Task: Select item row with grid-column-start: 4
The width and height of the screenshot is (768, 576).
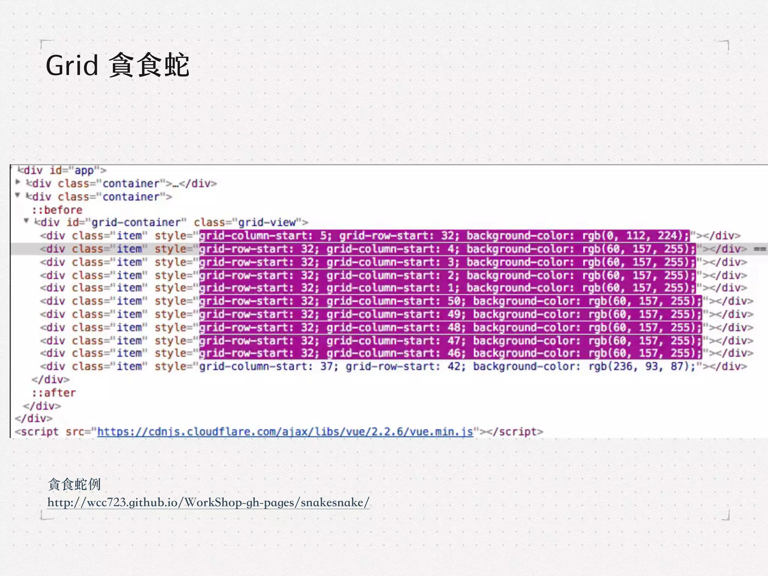Action: (x=394, y=249)
